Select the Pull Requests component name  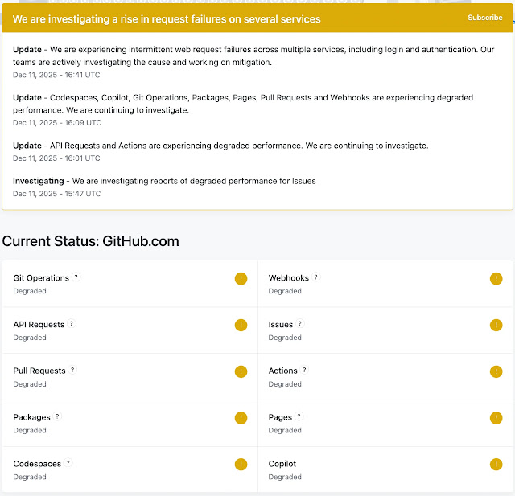(39, 371)
